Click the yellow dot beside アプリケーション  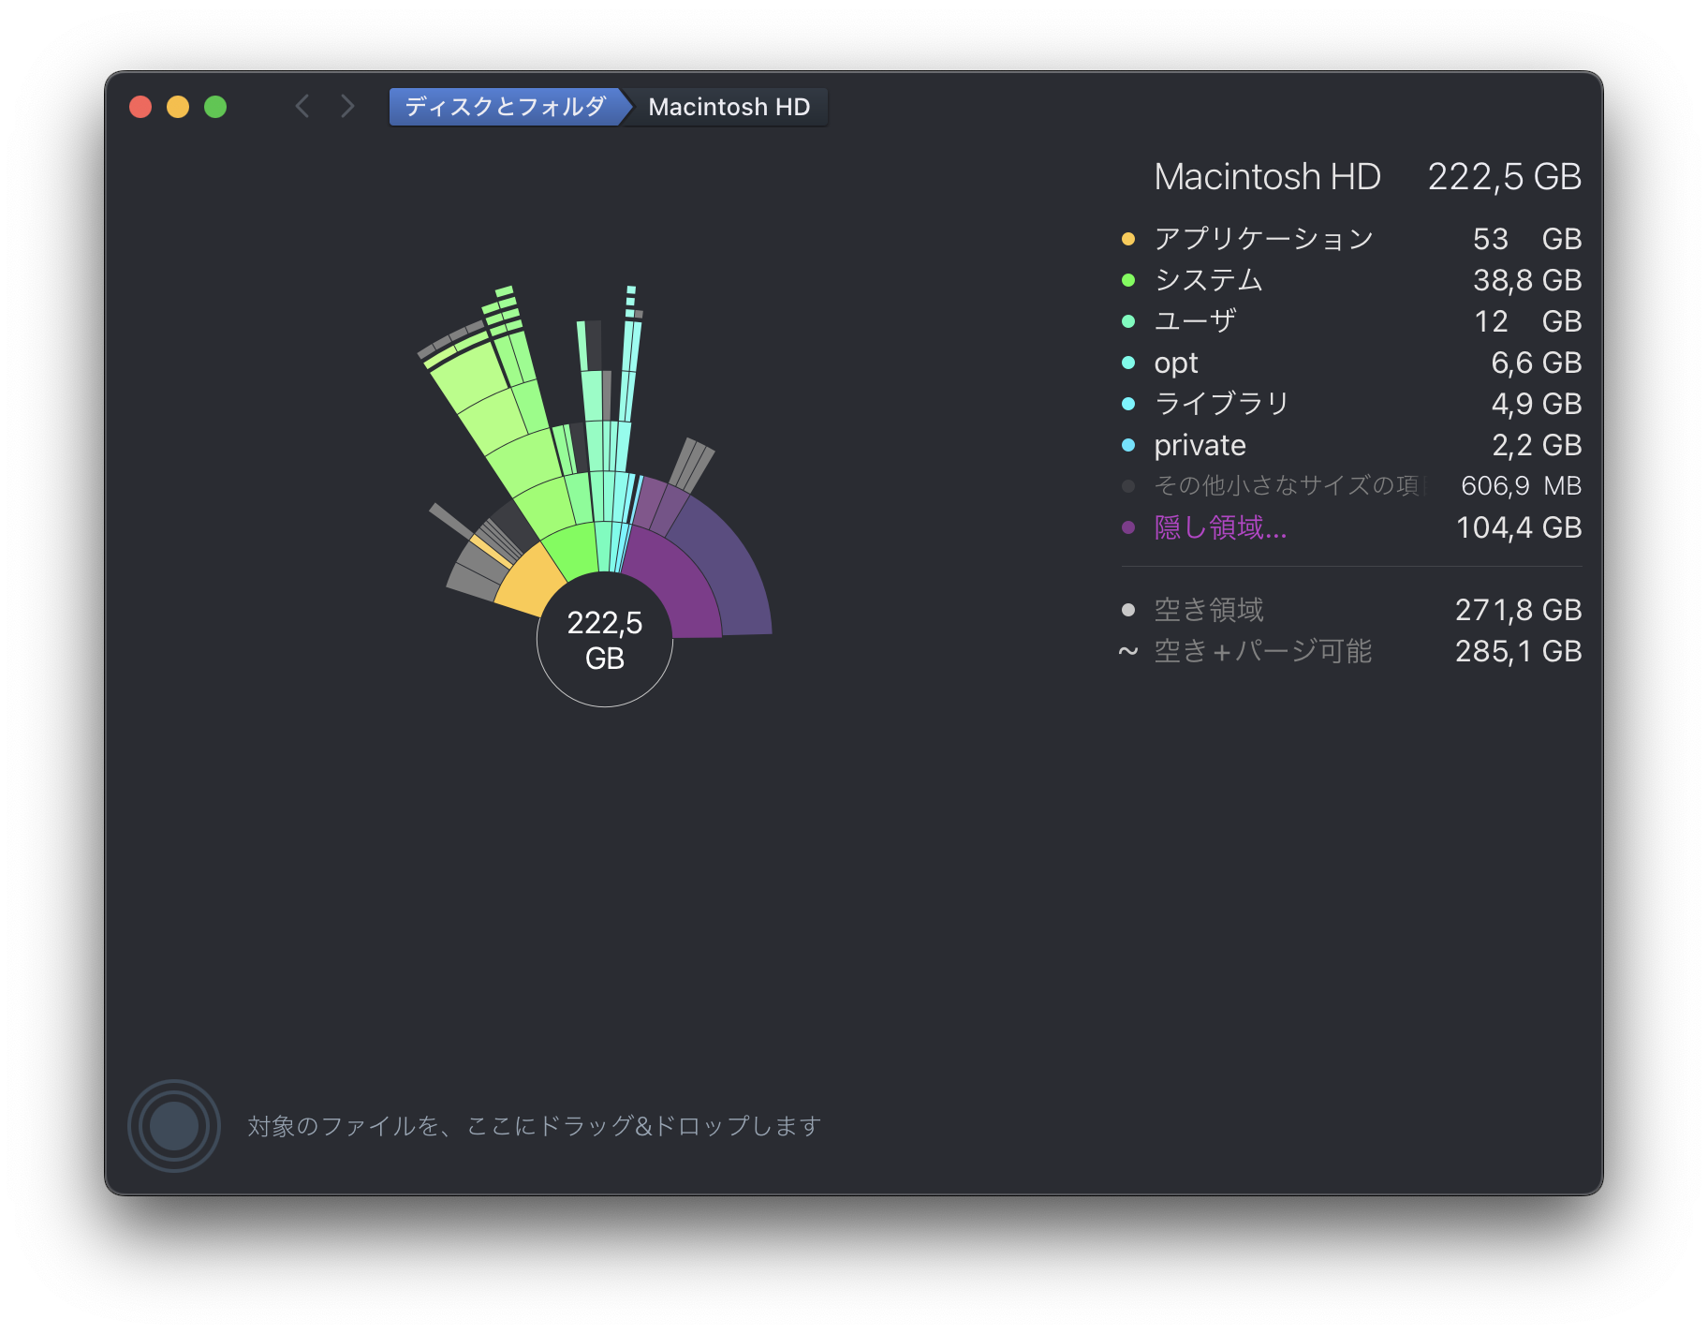pos(1128,239)
